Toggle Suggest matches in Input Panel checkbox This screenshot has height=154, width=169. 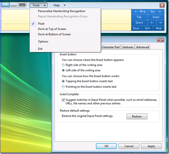pyautogui.click(x=63, y=100)
